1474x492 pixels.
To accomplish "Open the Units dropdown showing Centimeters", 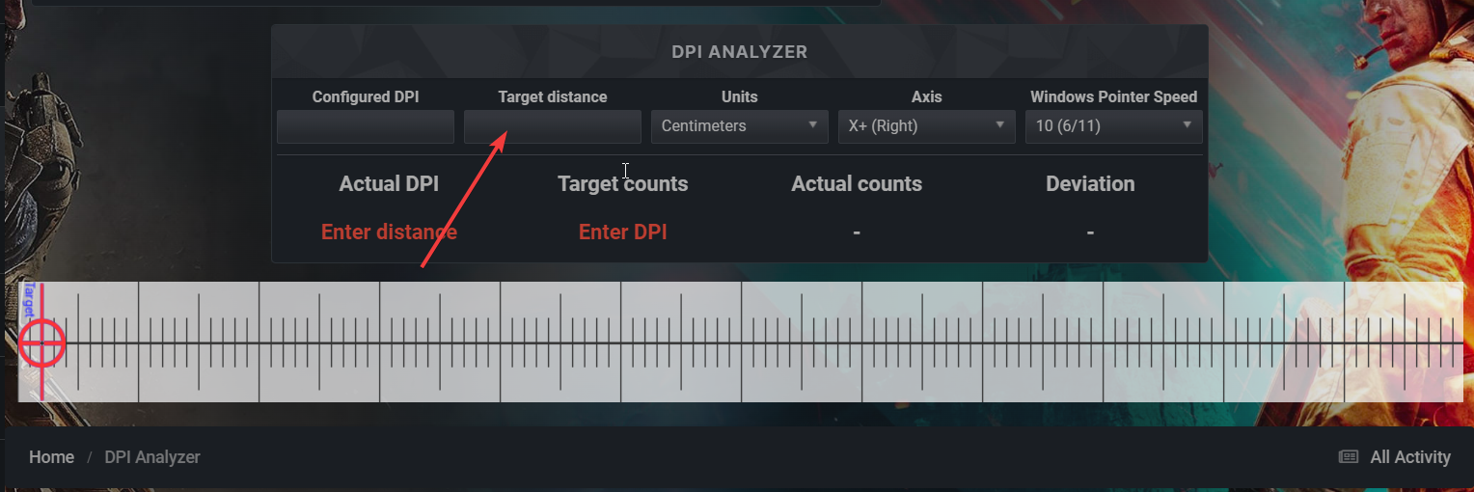I will tap(740, 126).
